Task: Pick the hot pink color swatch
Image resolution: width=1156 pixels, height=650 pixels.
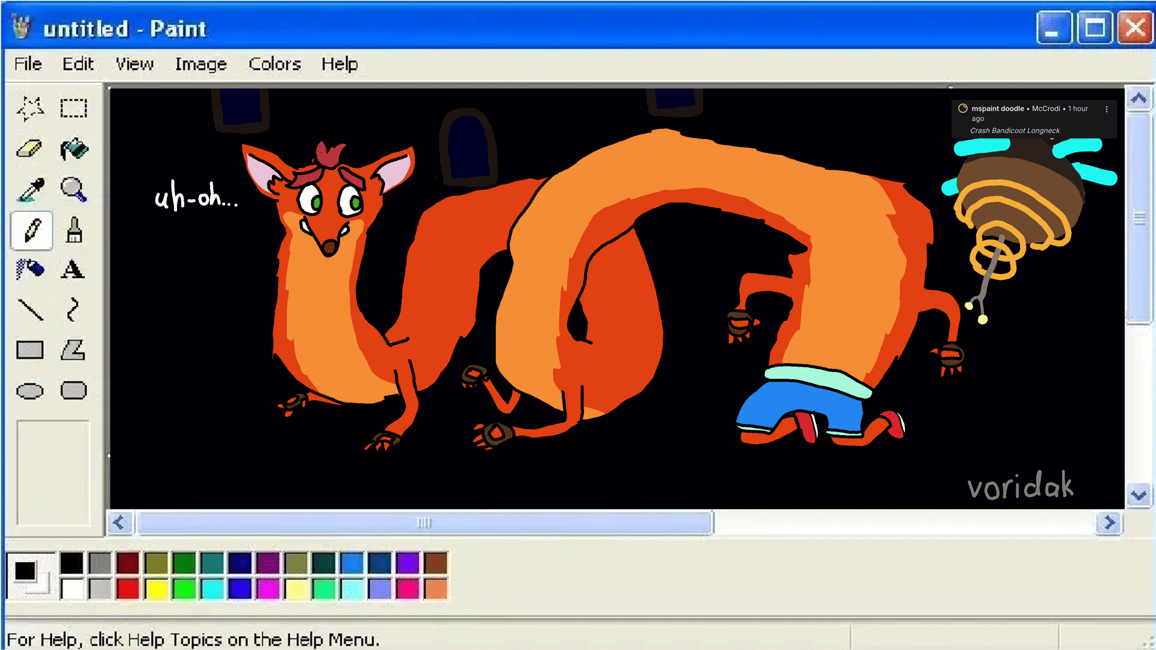Action: [408, 589]
